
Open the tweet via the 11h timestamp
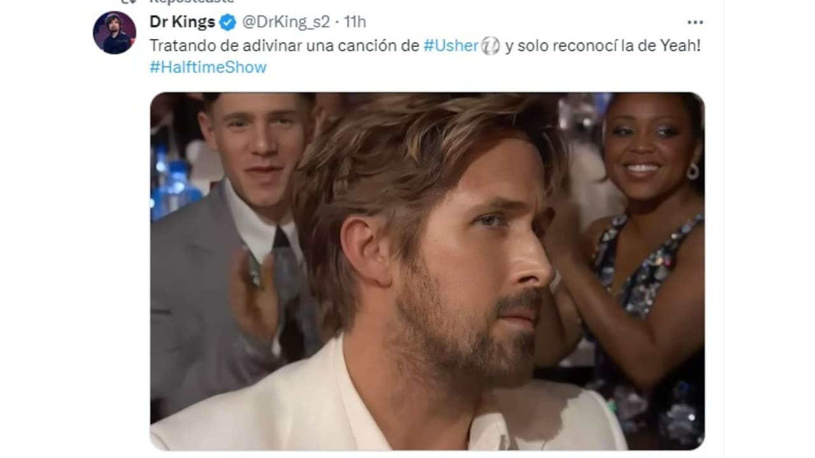[355, 22]
